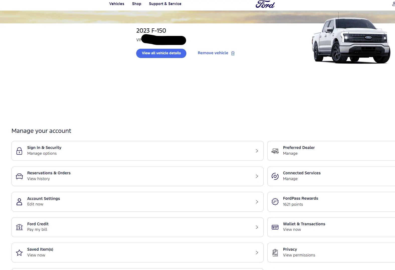Click the FordPass Rewards badge icon
Screen dimensions: 395x270
click(275, 202)
